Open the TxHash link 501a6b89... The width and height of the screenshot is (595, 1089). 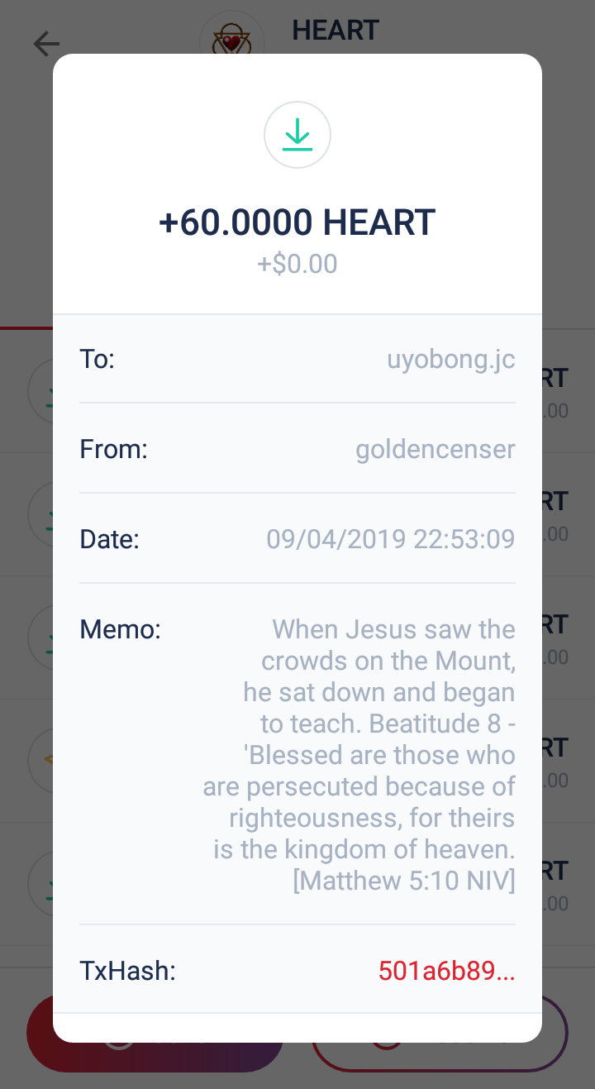coord(446,971)
